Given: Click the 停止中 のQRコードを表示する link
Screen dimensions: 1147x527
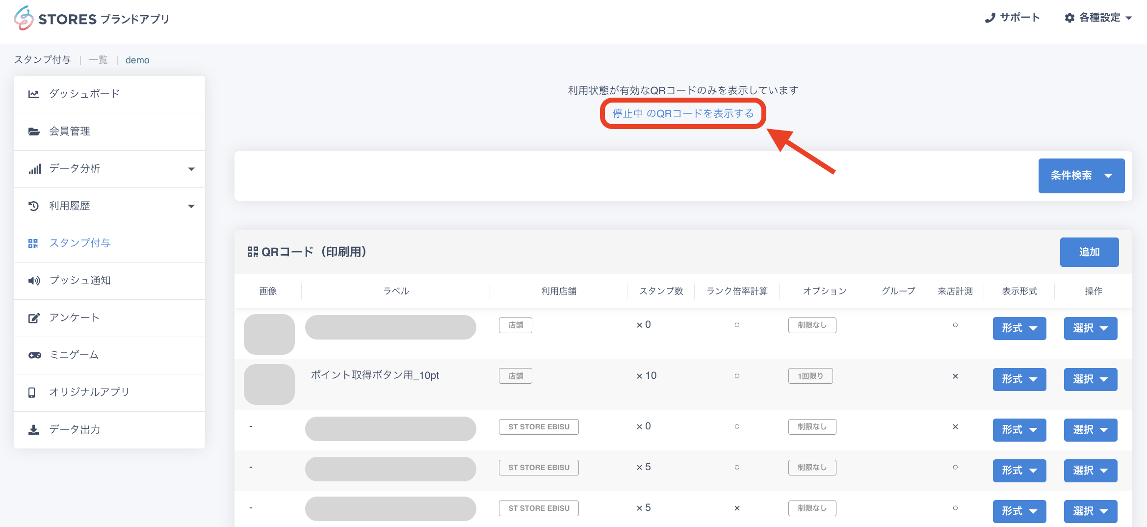Looking at the screenshot, I should coord(683,113).
